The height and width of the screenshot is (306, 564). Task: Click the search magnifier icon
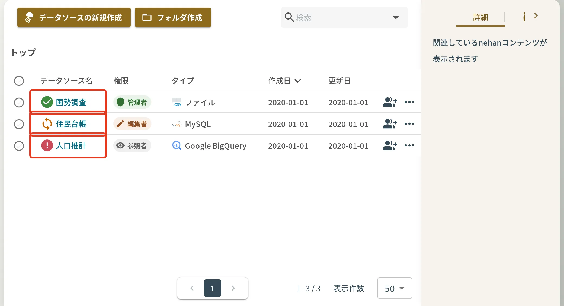(x=289, y=17)
